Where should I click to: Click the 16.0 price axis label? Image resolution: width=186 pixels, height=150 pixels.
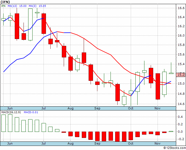(181, 35)
